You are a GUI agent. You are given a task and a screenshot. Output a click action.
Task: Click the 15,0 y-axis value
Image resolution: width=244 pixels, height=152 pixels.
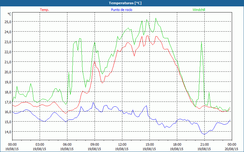point(8,122)
